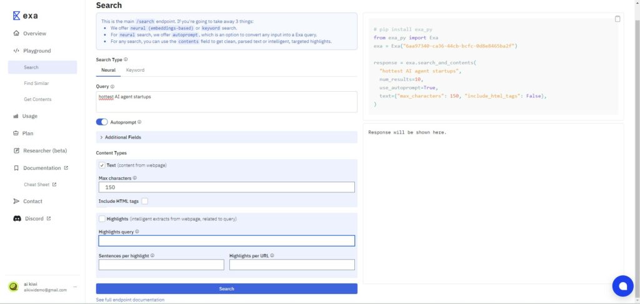Switch to the Keyword search tab
640x304 pixels.
[135, 70]
